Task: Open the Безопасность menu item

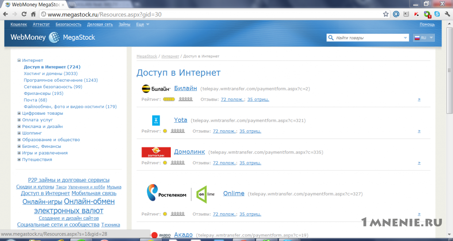Action: coord(69,25)
